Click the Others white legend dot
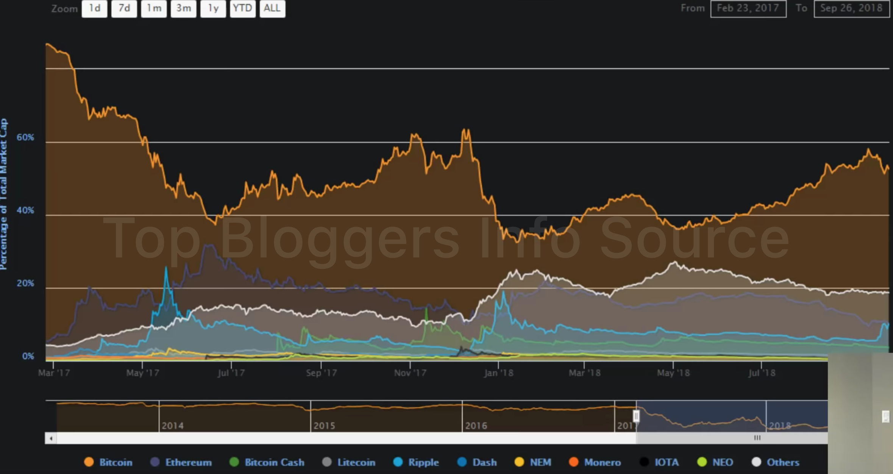The width and height of the screenshot is (893, 474). pos(756,462)
